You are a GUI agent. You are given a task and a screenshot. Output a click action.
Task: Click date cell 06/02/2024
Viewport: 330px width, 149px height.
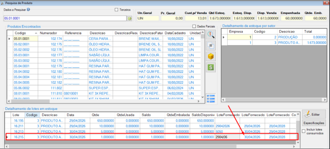tap(175, 88)
